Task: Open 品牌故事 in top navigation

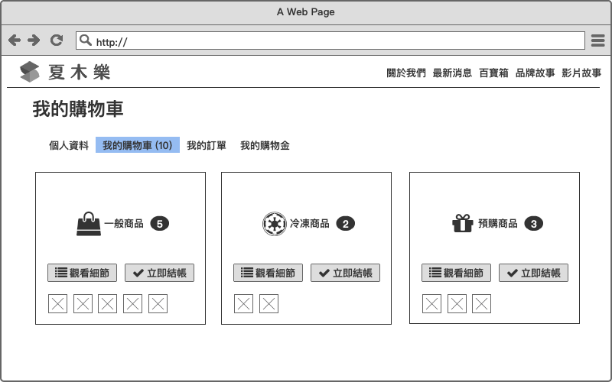Action: pos(535,73)
